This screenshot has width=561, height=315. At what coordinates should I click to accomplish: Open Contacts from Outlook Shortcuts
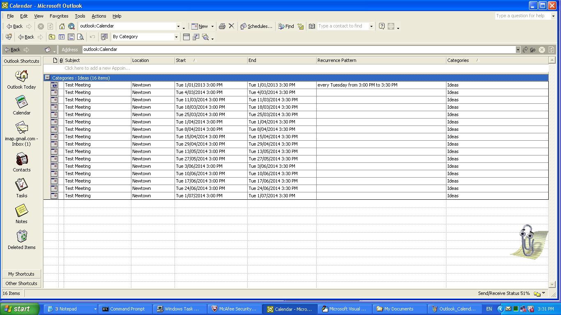21,162
